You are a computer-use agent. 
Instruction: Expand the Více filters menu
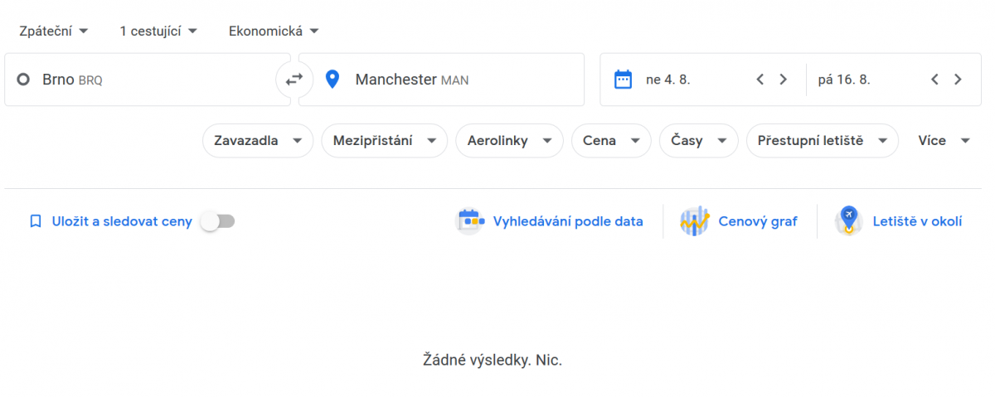coord(944,141)
